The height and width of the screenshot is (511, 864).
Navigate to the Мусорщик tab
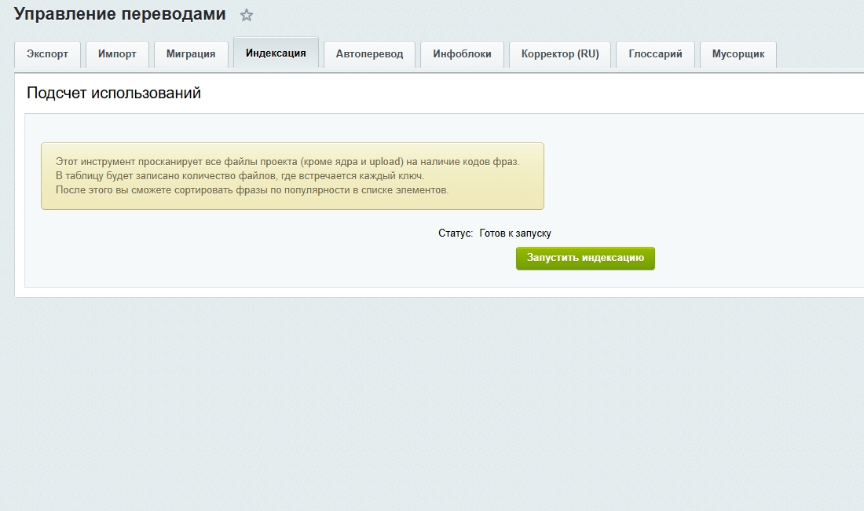[x=738, y=54]
